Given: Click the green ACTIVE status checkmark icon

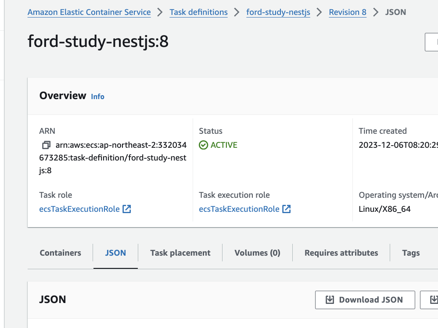Looking at the screenshot, I should click(x=203, y=145).
